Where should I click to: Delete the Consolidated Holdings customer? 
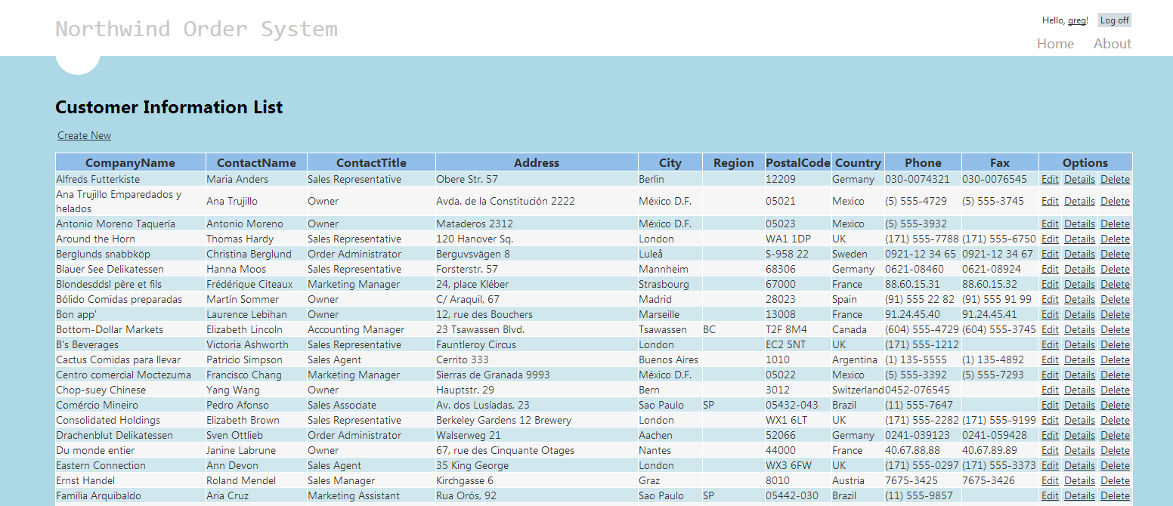(1115, 420)
